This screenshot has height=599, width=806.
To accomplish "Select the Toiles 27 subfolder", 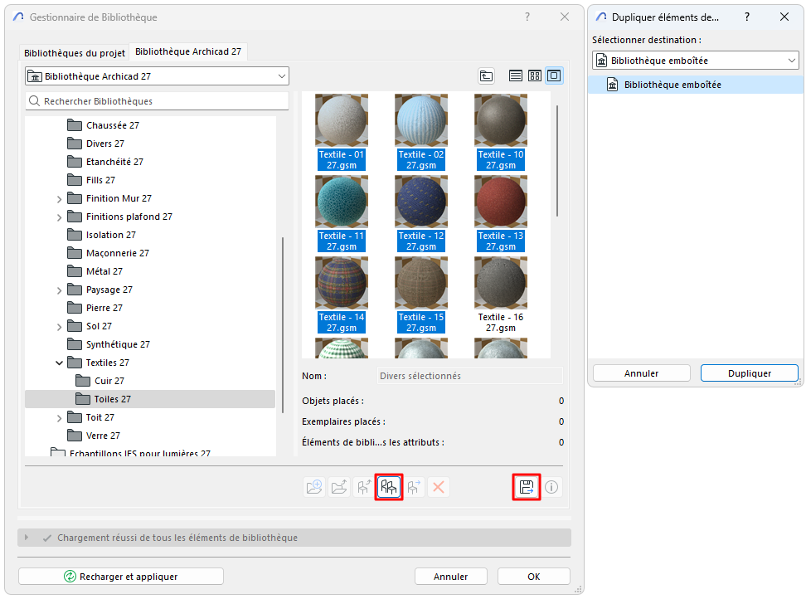I will pos(149,399).
